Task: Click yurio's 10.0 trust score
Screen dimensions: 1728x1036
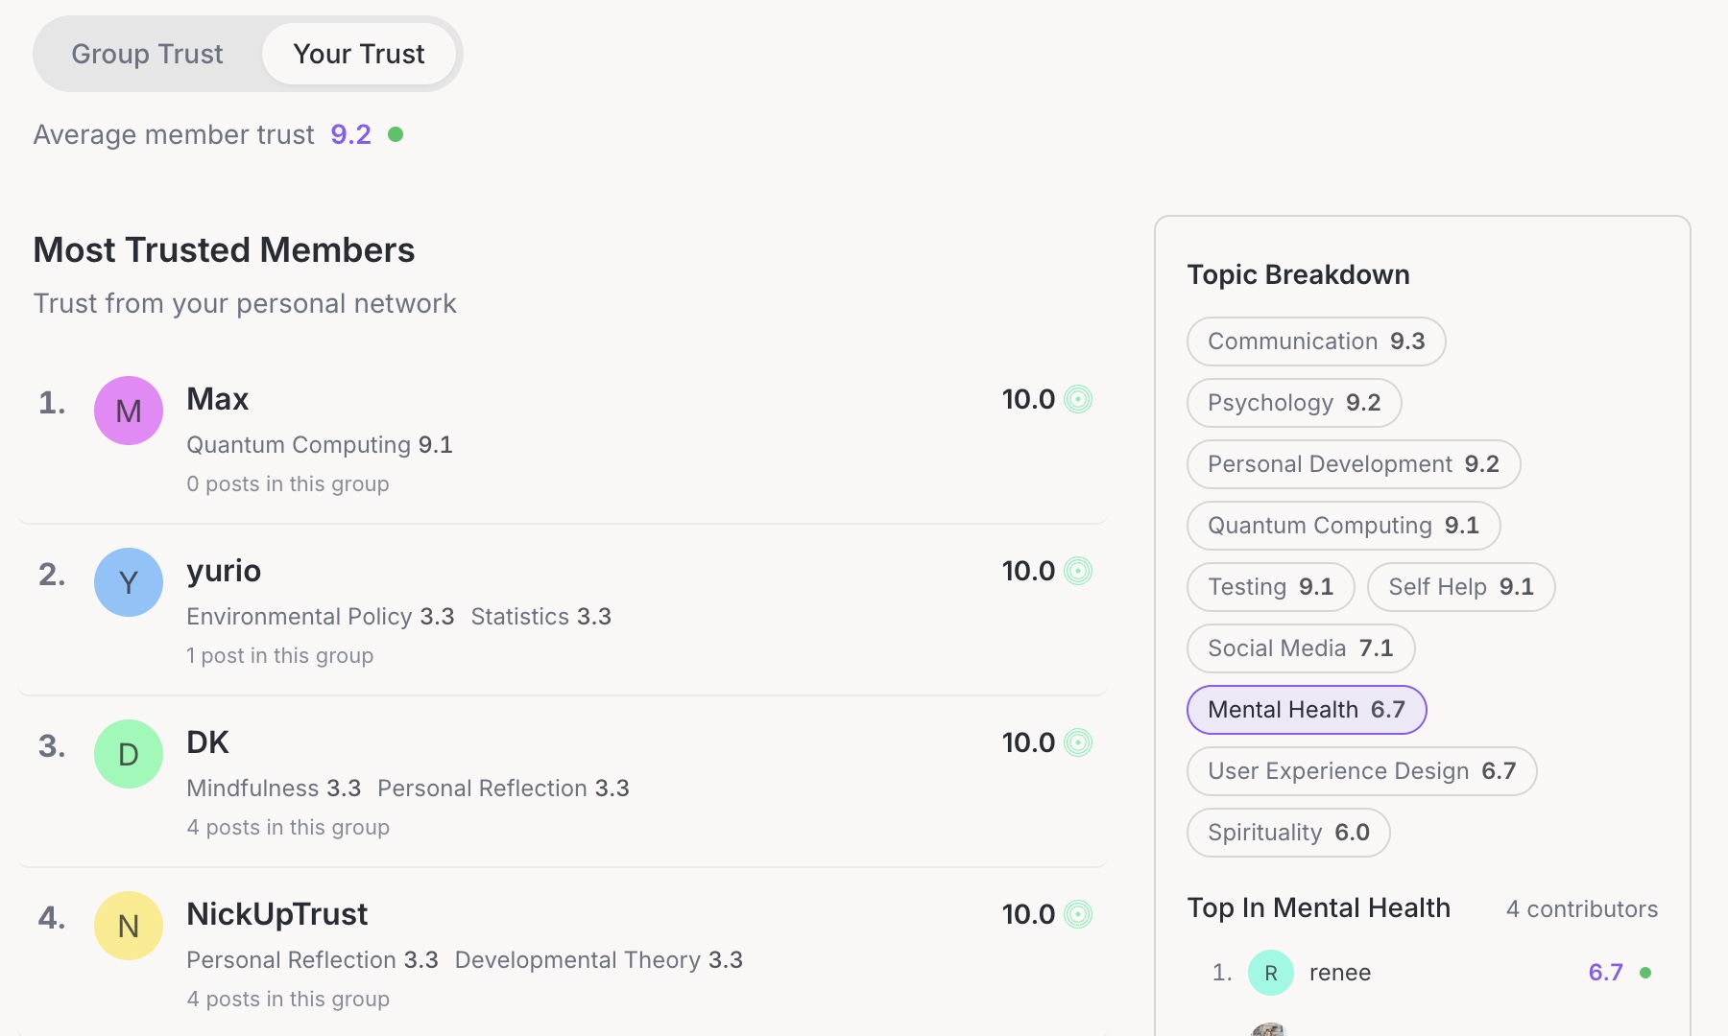Action: pos(1028,571)
